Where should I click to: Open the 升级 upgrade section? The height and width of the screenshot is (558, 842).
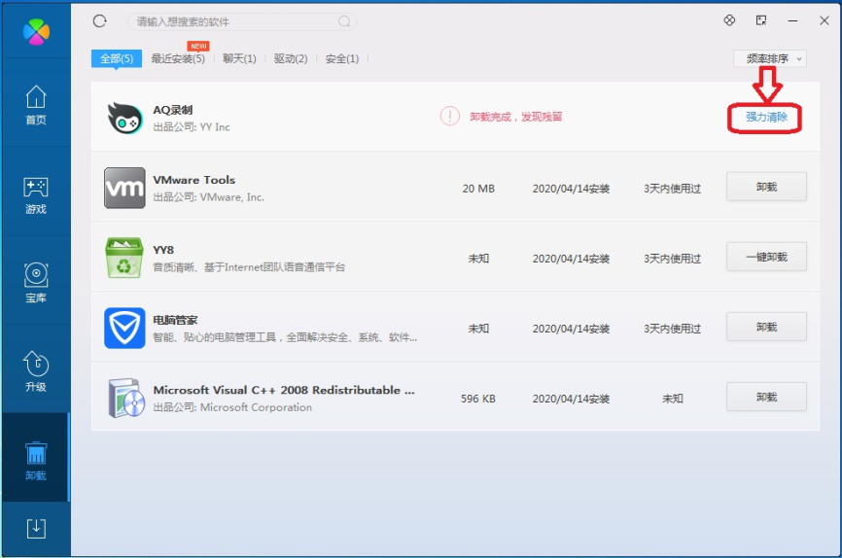[x=35, y=371]
